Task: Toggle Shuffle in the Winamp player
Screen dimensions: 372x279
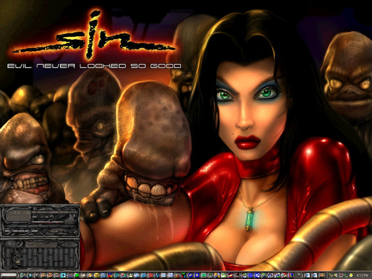Action: pyautogui.click(x=54, y=231)
